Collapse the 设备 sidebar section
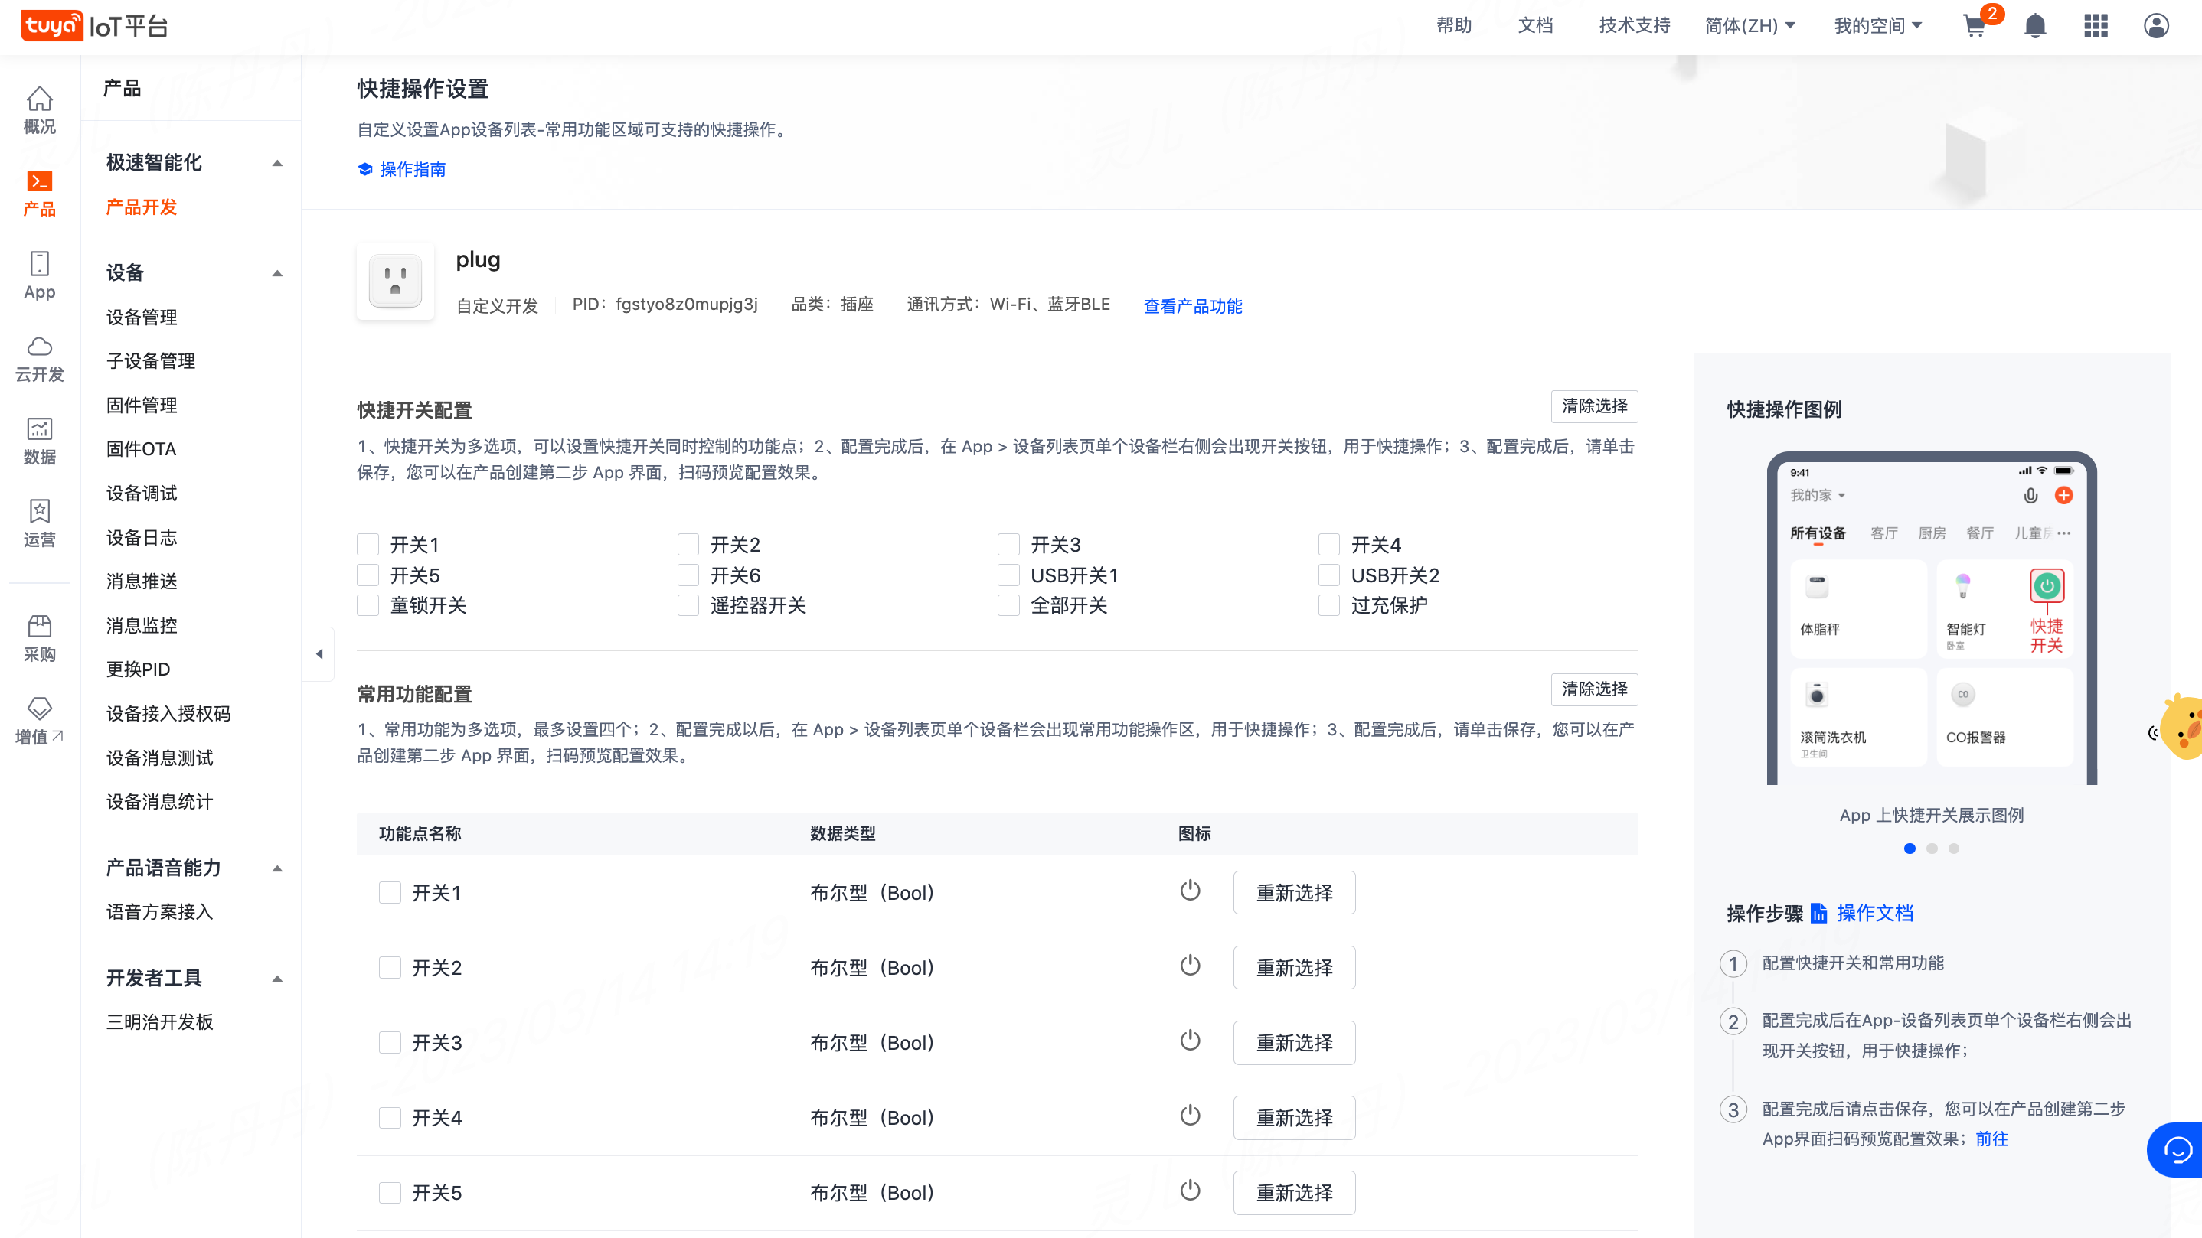This screenshot has width=2202, height=1238. pyautogui.click(x=277, y=273)
